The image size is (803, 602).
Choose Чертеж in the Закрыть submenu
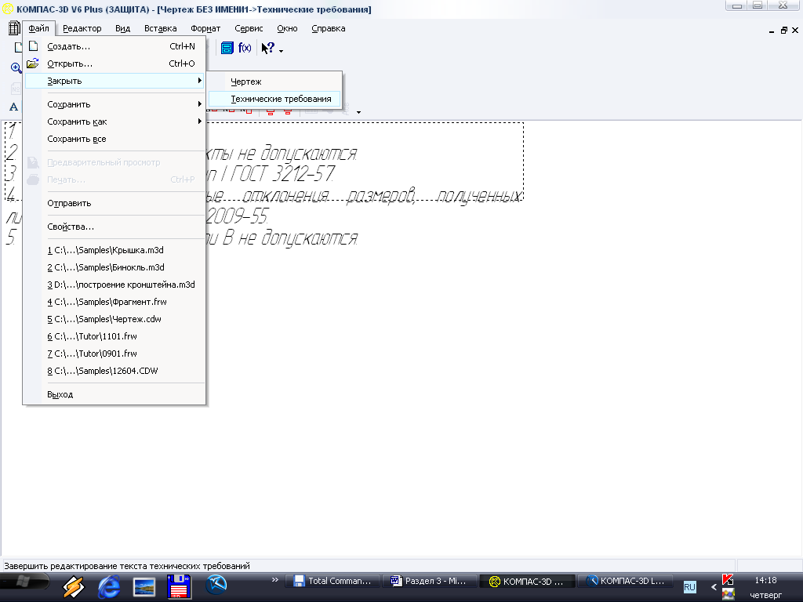275,82
